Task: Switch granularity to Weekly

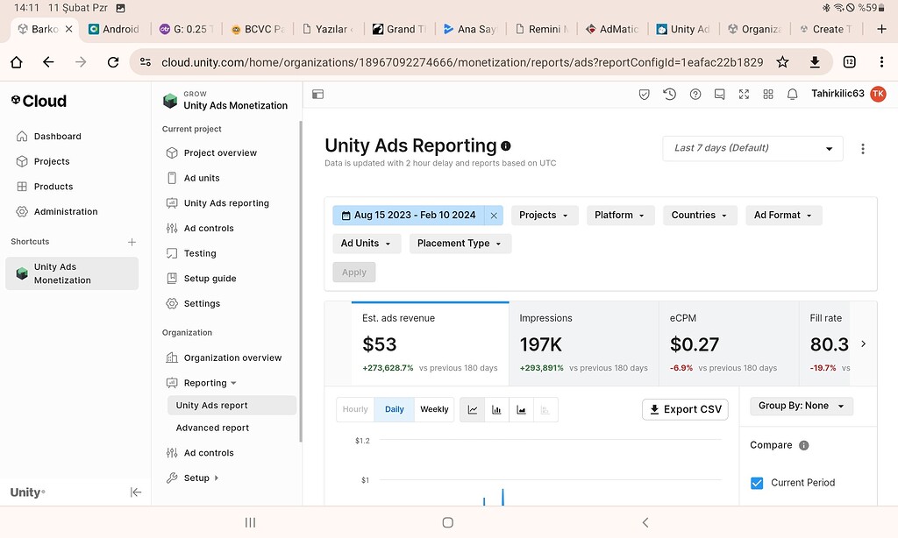Action: 434,409
